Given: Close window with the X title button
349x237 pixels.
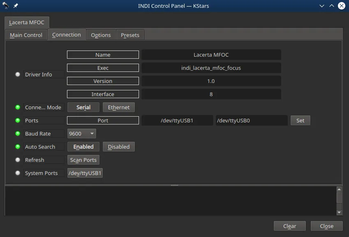Looking at the screenshot, I should click(342, 6).
